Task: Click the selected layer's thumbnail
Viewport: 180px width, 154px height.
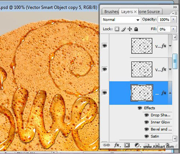Action: (142, 93)
